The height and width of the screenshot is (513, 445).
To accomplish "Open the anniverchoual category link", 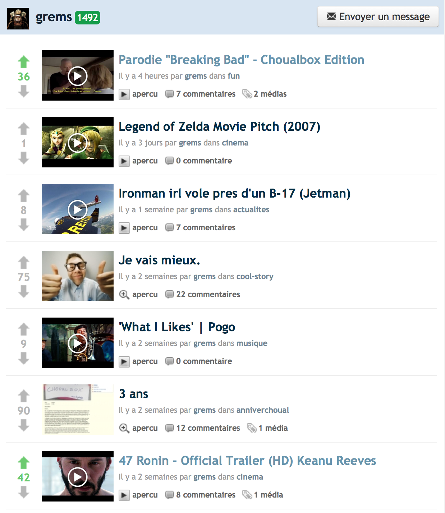I will [x=263, y=410].
